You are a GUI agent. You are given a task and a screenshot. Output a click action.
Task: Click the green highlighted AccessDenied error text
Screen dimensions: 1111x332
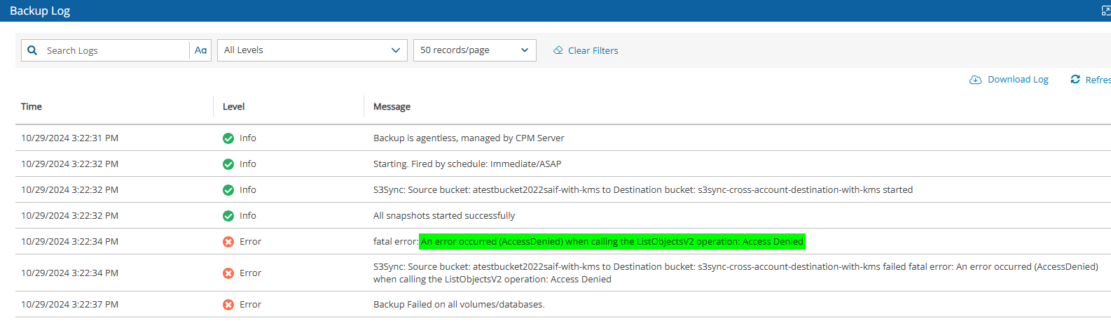[x=612, y=242]
